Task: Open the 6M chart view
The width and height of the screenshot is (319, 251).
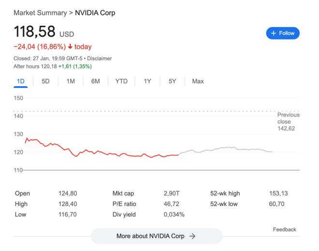Action: tap(95, 81)
